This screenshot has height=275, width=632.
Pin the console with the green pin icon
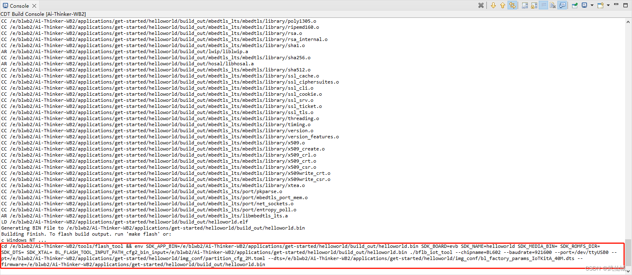click(575, 5)
